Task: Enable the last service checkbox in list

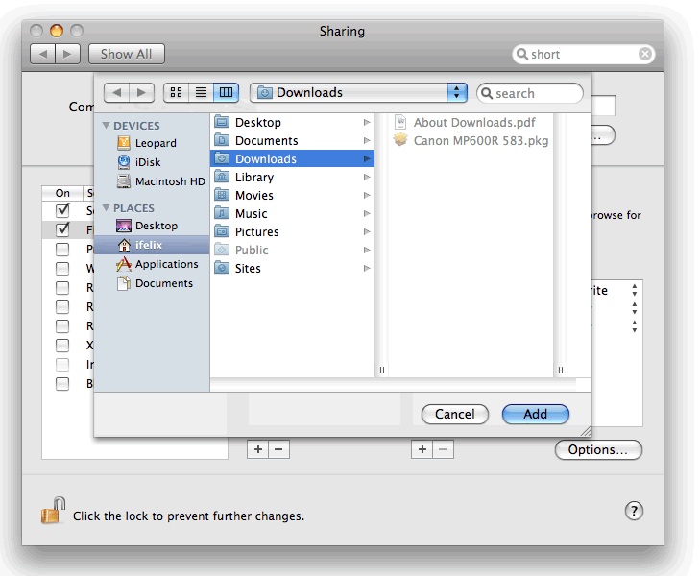Action: [x=62, y=384]
